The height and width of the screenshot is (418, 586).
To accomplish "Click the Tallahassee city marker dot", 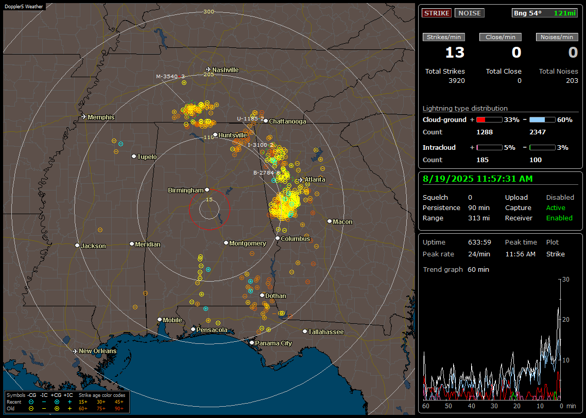I will click(x=305, y=332).
